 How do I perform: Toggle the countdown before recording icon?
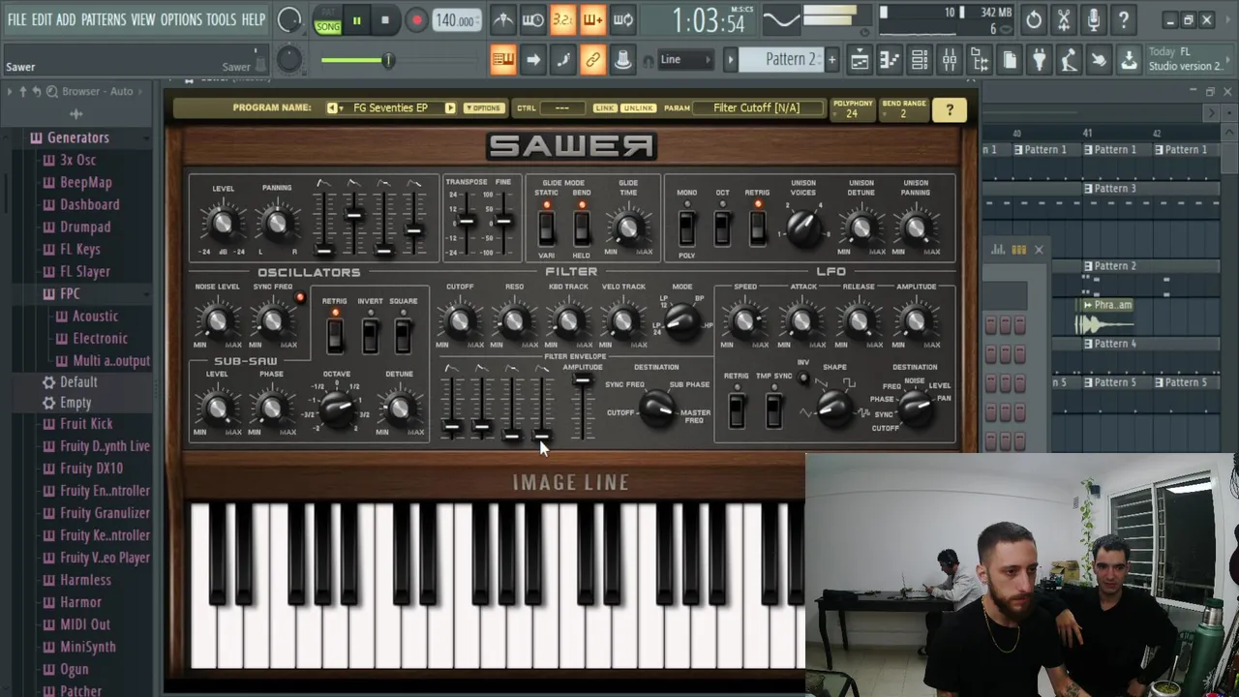(x=563, y=19)
